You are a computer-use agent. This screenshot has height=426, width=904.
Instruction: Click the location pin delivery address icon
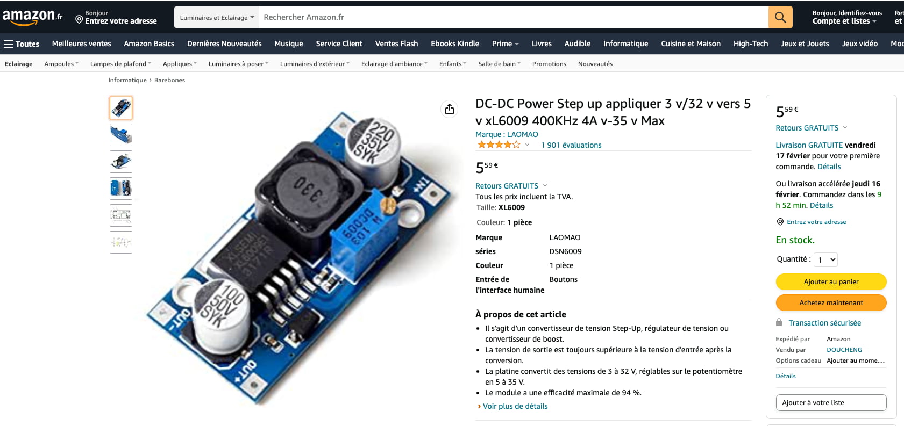click(79, 20)
